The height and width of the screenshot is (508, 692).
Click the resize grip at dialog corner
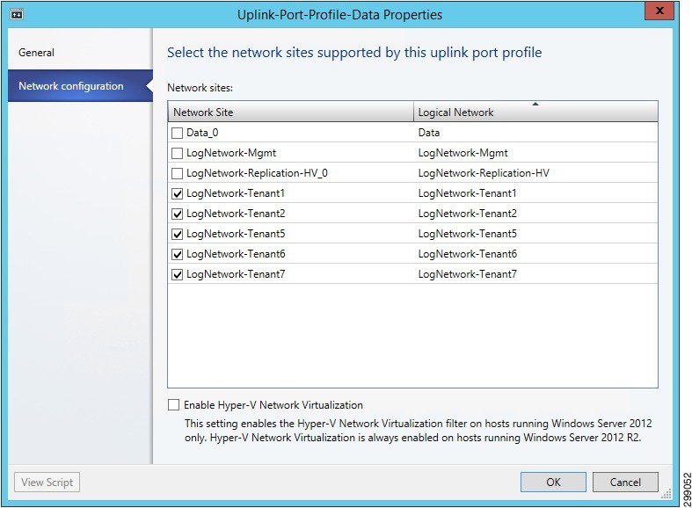pyautogui.click(x=667, y=494)
